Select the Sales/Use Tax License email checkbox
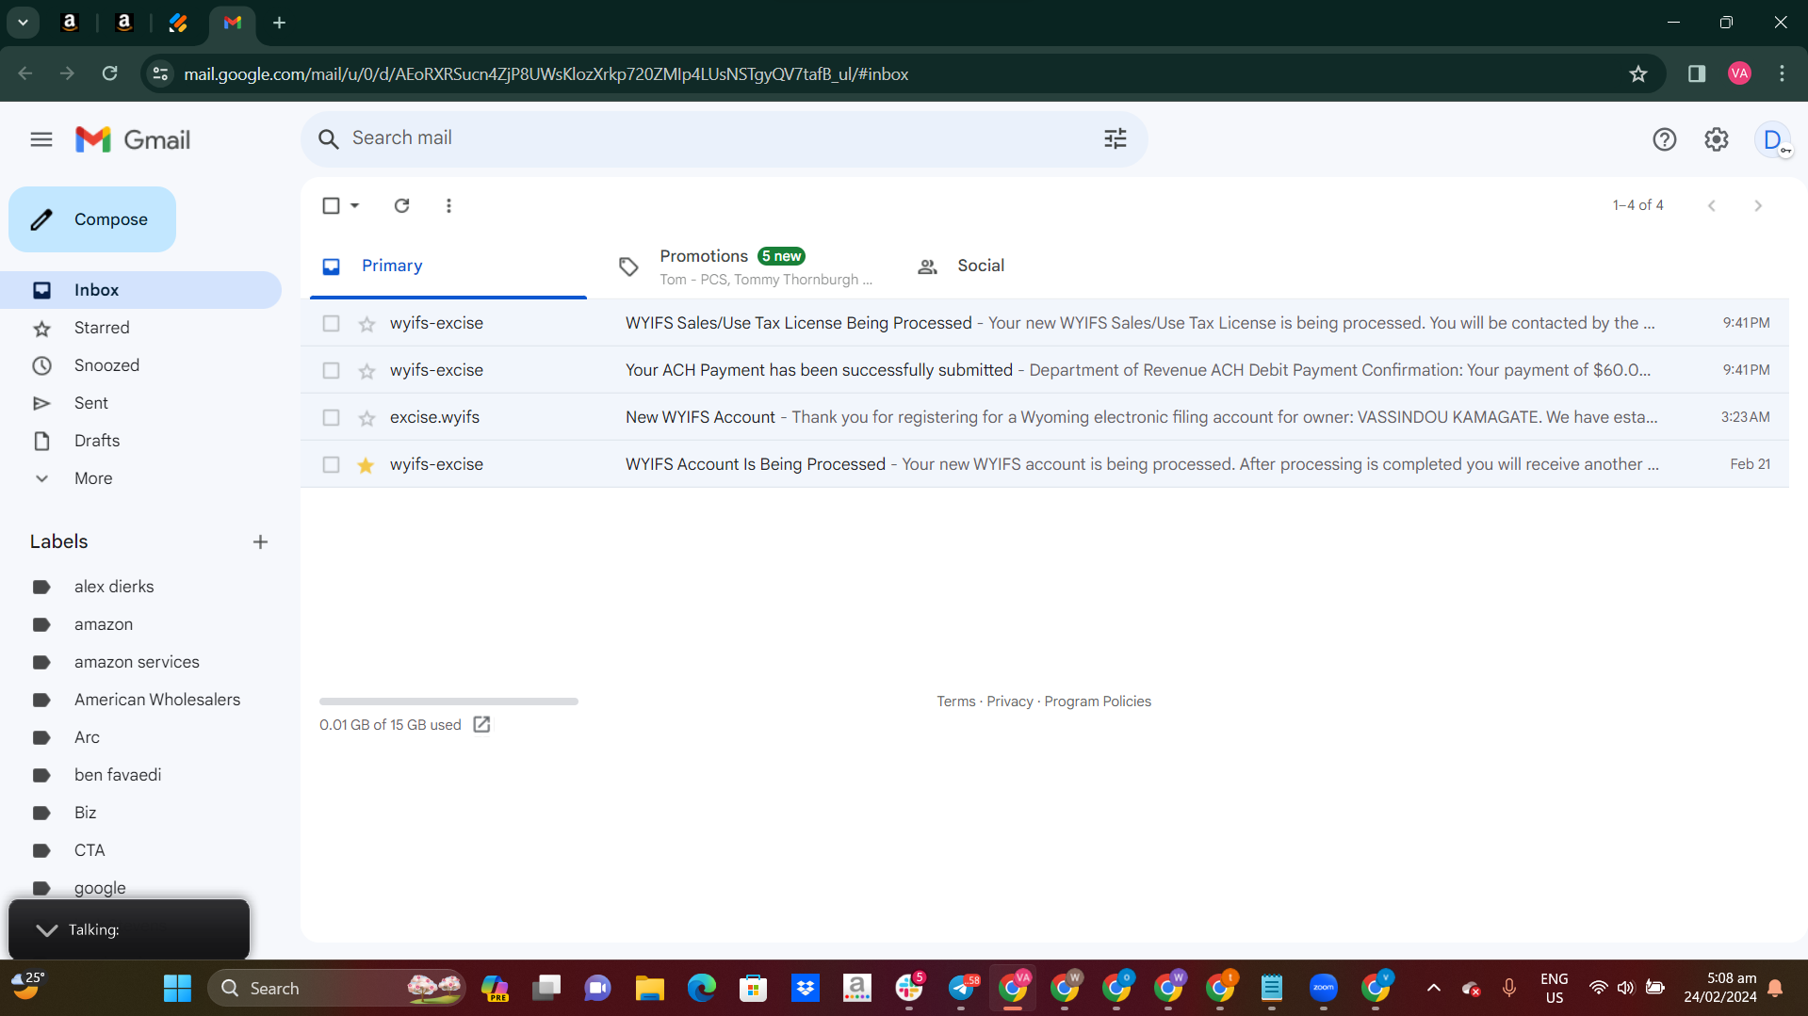 [331, 324]
